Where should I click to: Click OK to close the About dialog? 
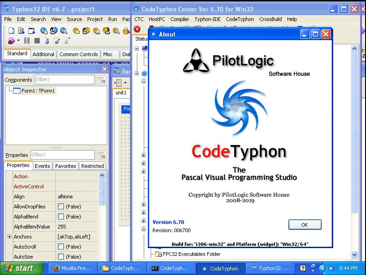304,224
